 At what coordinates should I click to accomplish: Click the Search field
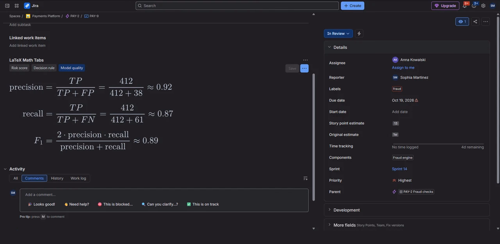pos(237,6)
